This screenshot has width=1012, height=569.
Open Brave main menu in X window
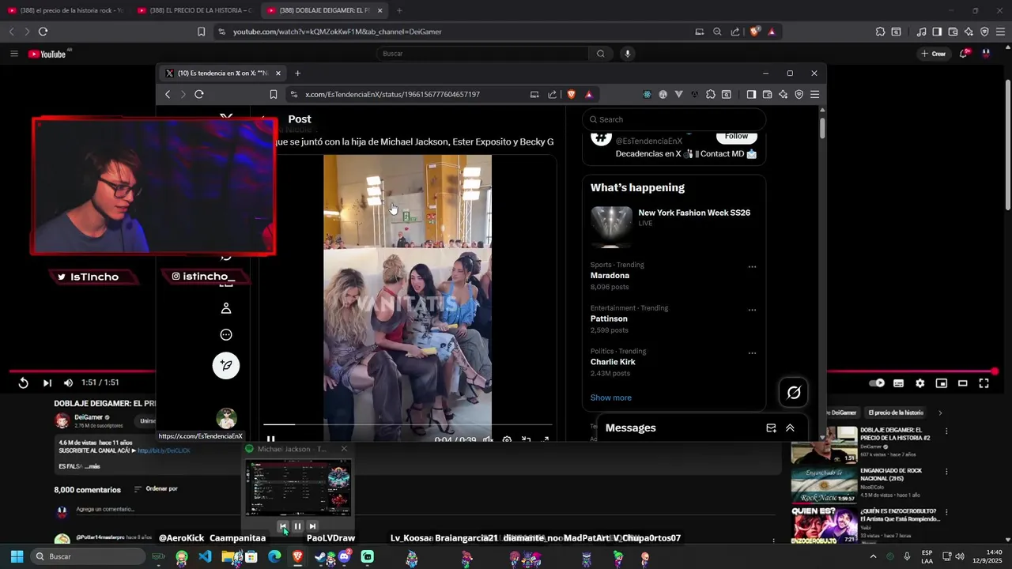pyautogui.click(x=814, y=94)
